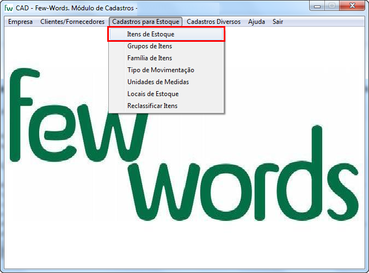Select Tipo de Movimentação entry
Image resolution: width=369 pixels, height=273 pixels.
[166, 70]
